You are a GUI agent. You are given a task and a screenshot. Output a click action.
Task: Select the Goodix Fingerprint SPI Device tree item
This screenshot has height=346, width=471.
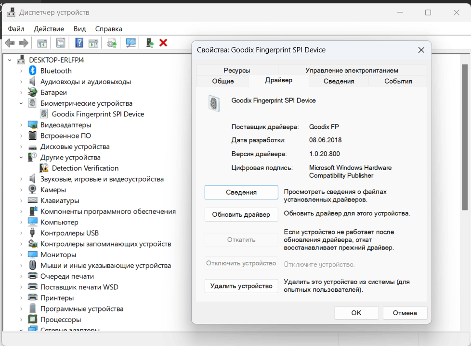point(98,114)
